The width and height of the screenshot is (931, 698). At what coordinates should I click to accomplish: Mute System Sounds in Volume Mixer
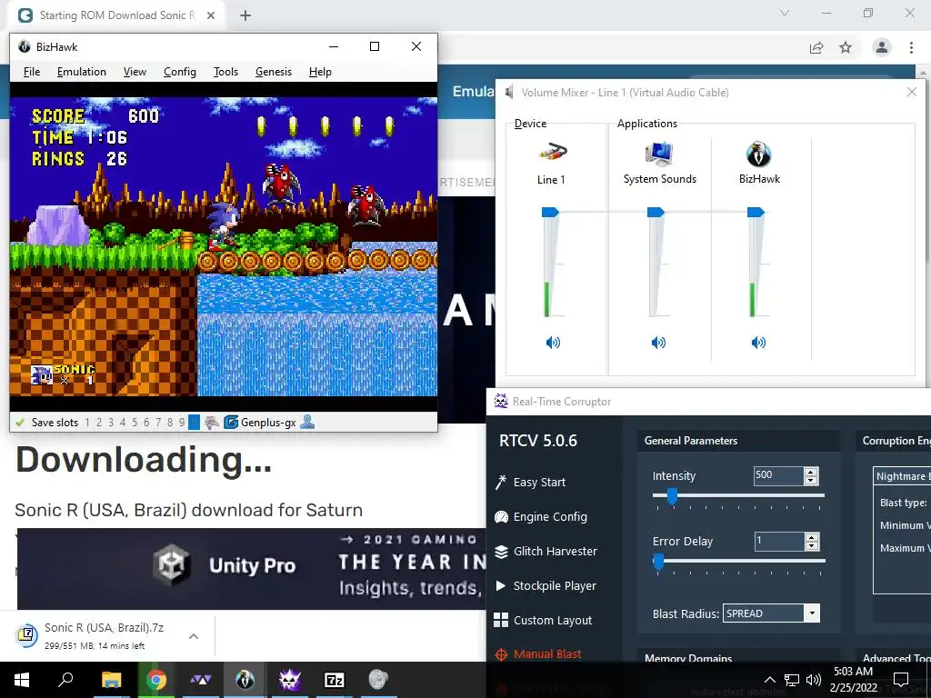(658, 343)
